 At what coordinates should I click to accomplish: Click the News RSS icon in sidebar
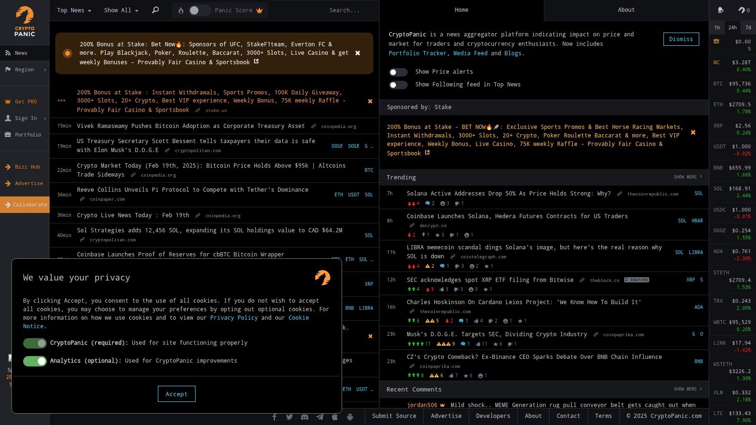(8, 53)
